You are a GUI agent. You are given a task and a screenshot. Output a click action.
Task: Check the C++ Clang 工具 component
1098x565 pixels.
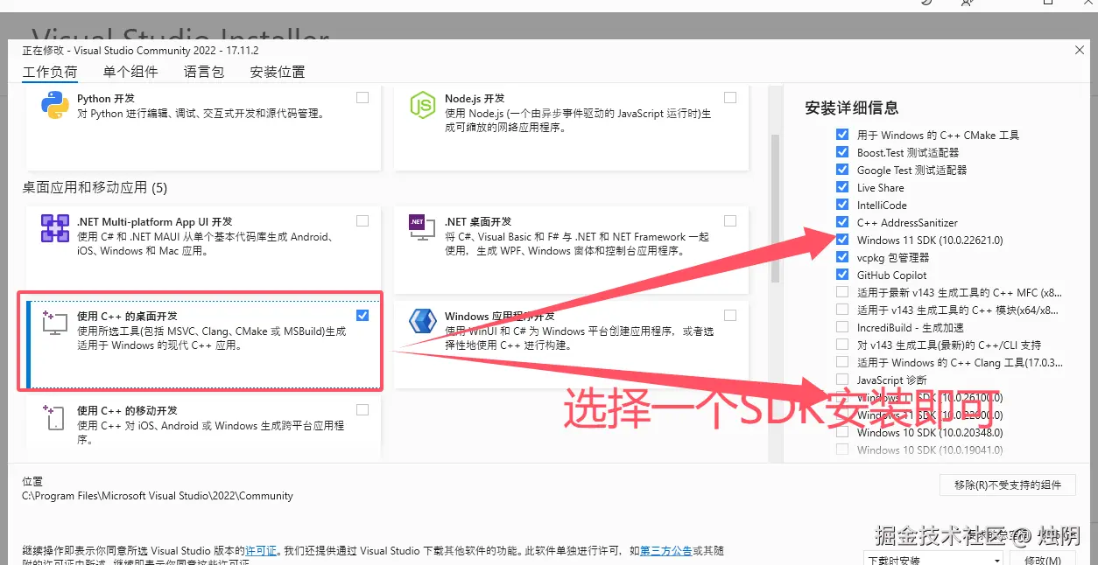point(842,362)
